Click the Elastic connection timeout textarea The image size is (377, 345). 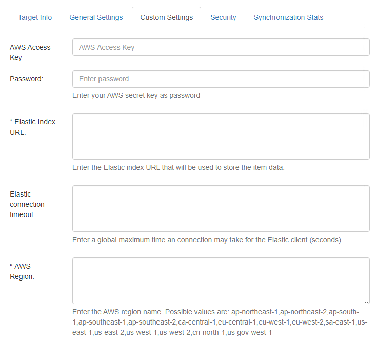pos(221,208)
